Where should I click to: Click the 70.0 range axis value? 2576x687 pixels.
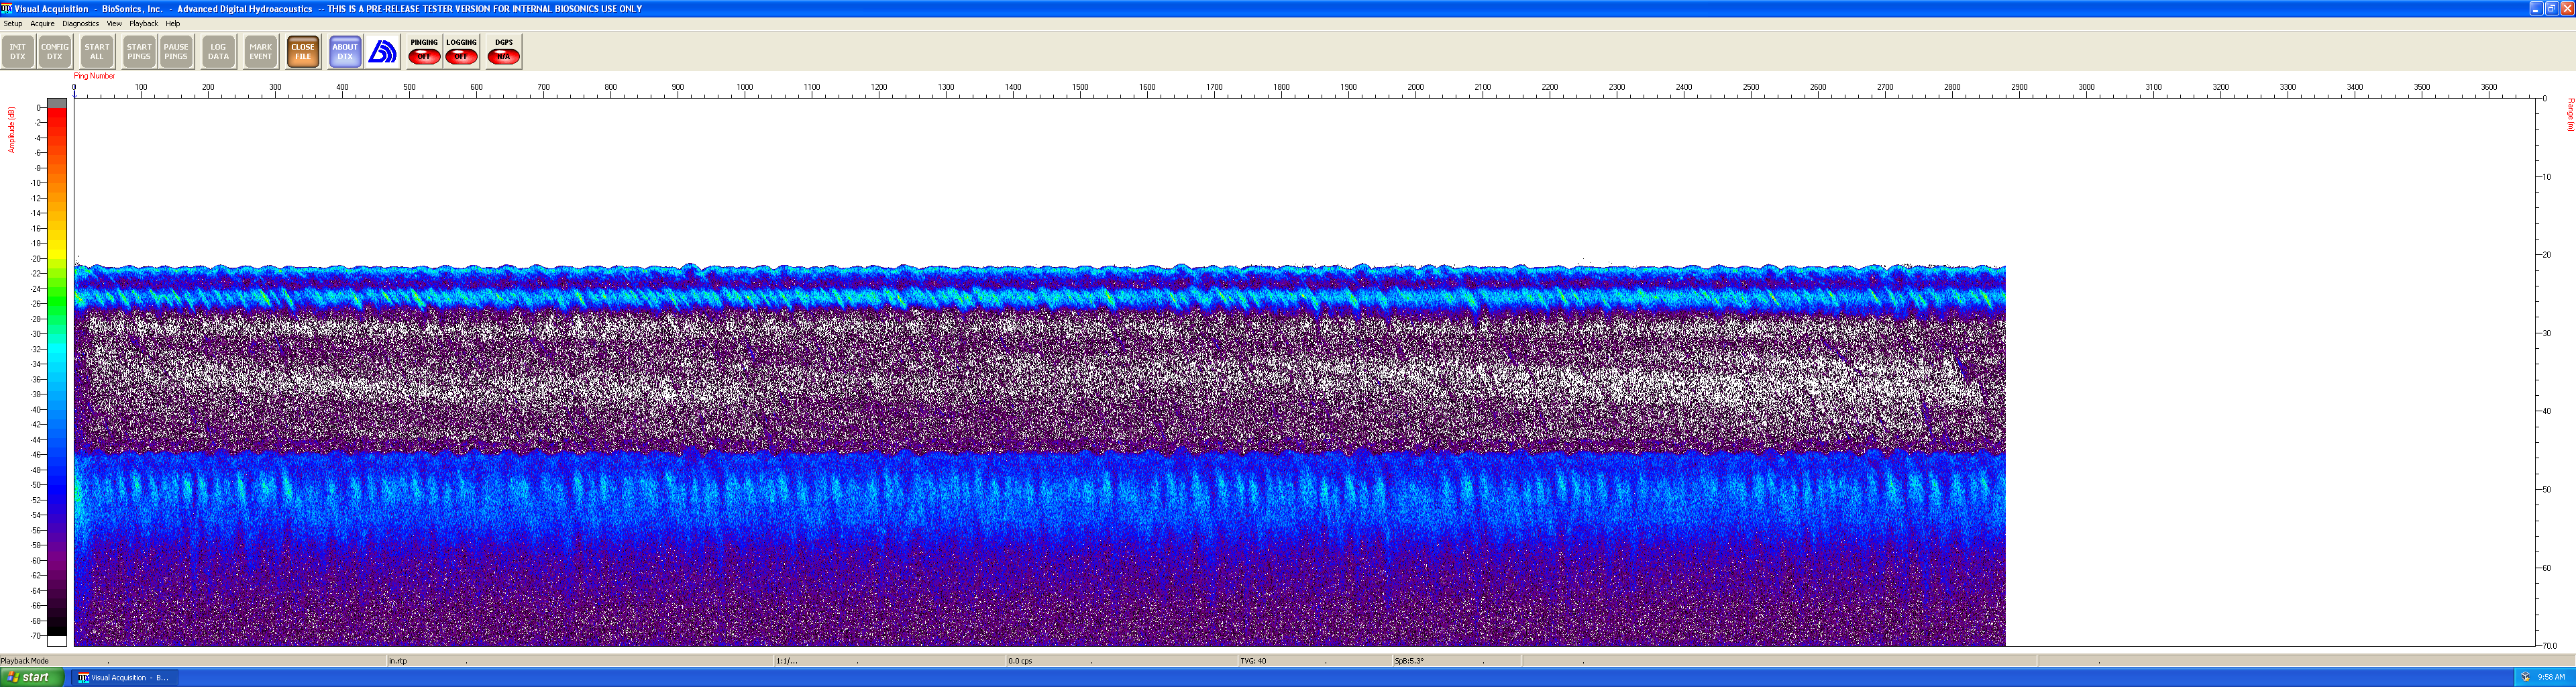coord(2549,646)
